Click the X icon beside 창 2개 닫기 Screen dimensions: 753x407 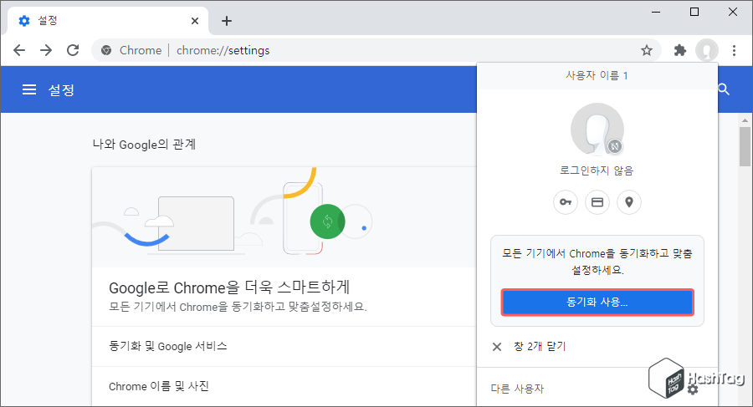497,347
